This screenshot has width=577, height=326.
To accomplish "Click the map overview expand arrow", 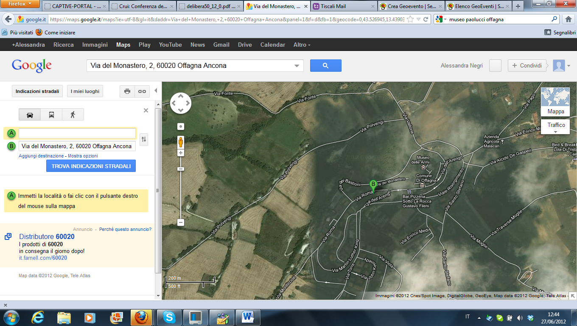I will (x=572, y=296).
